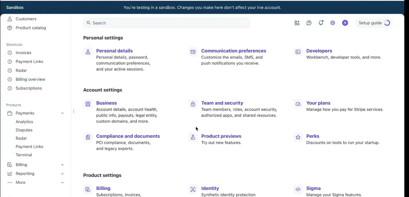The image size is (409, 197).
Task: Collapse the Payments section chevron
Action: (62, 113)
